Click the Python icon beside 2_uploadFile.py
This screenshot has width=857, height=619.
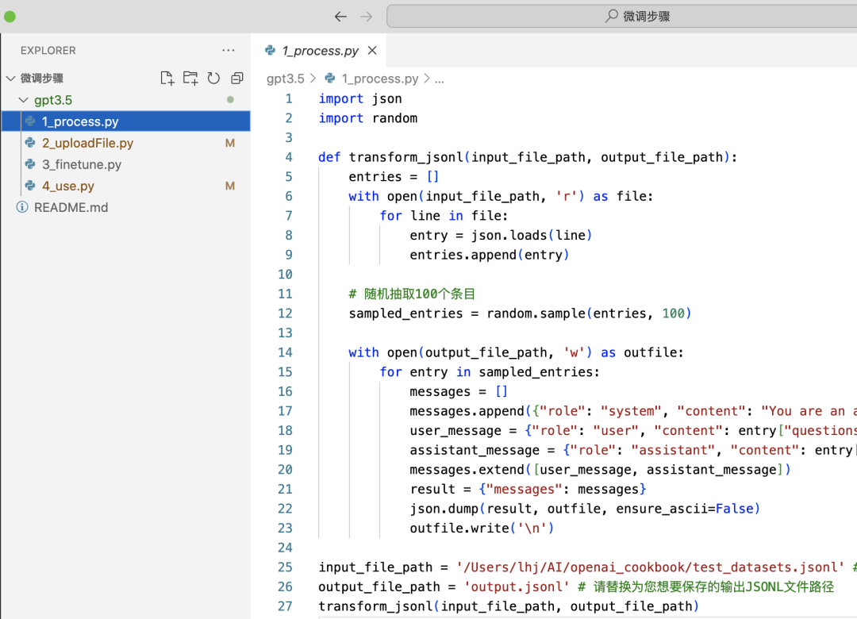point(31,143)
